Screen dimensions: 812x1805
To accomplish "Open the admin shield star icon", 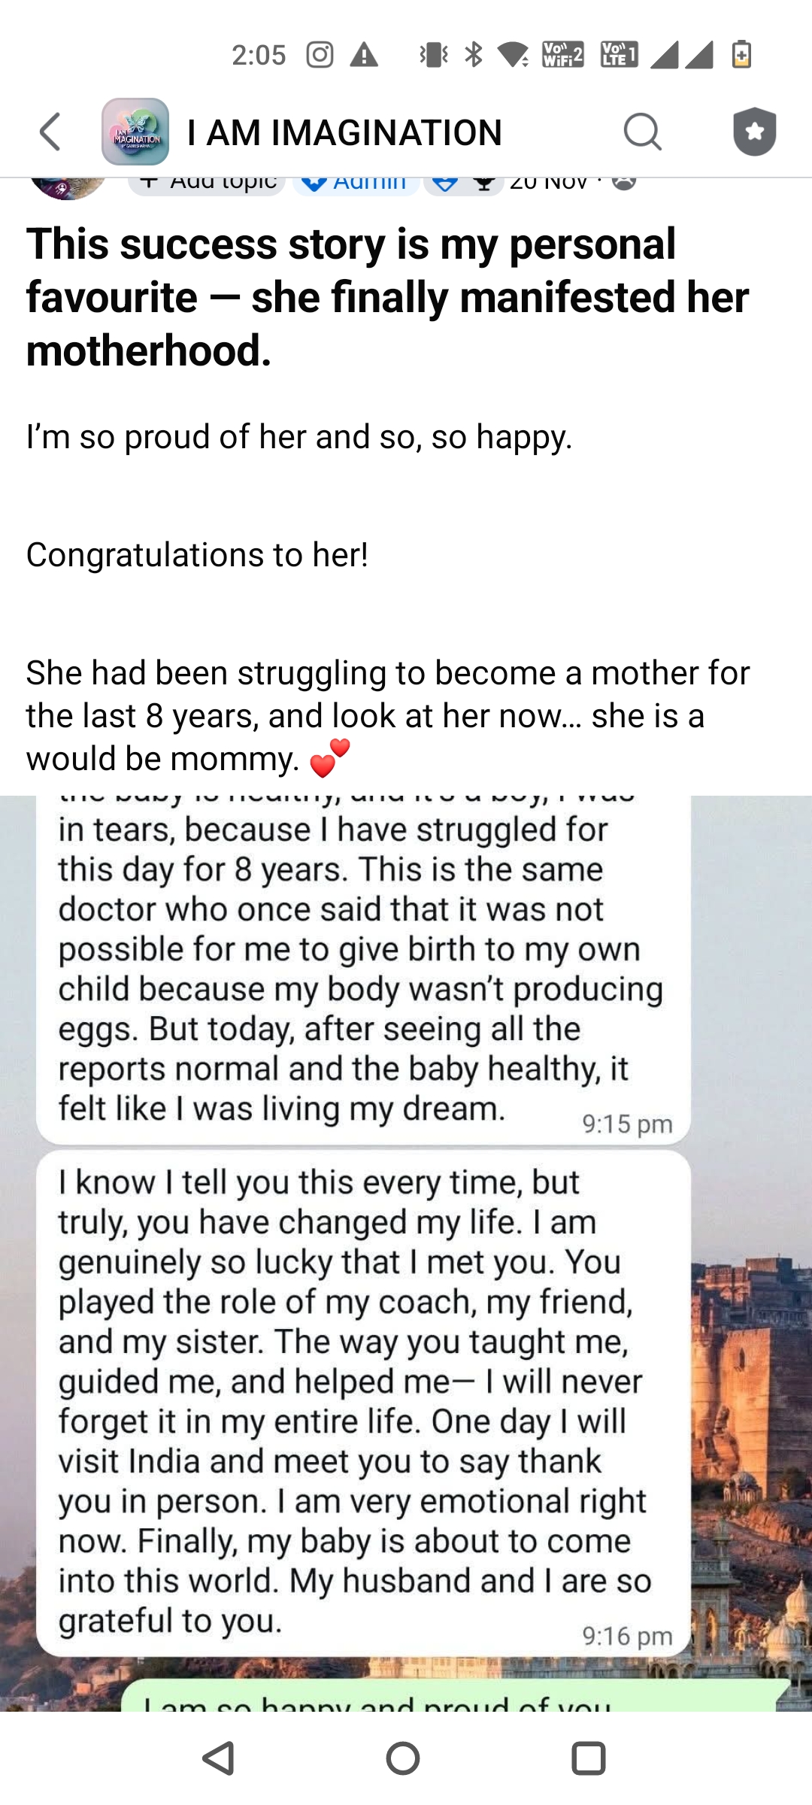I will point(754,132).
